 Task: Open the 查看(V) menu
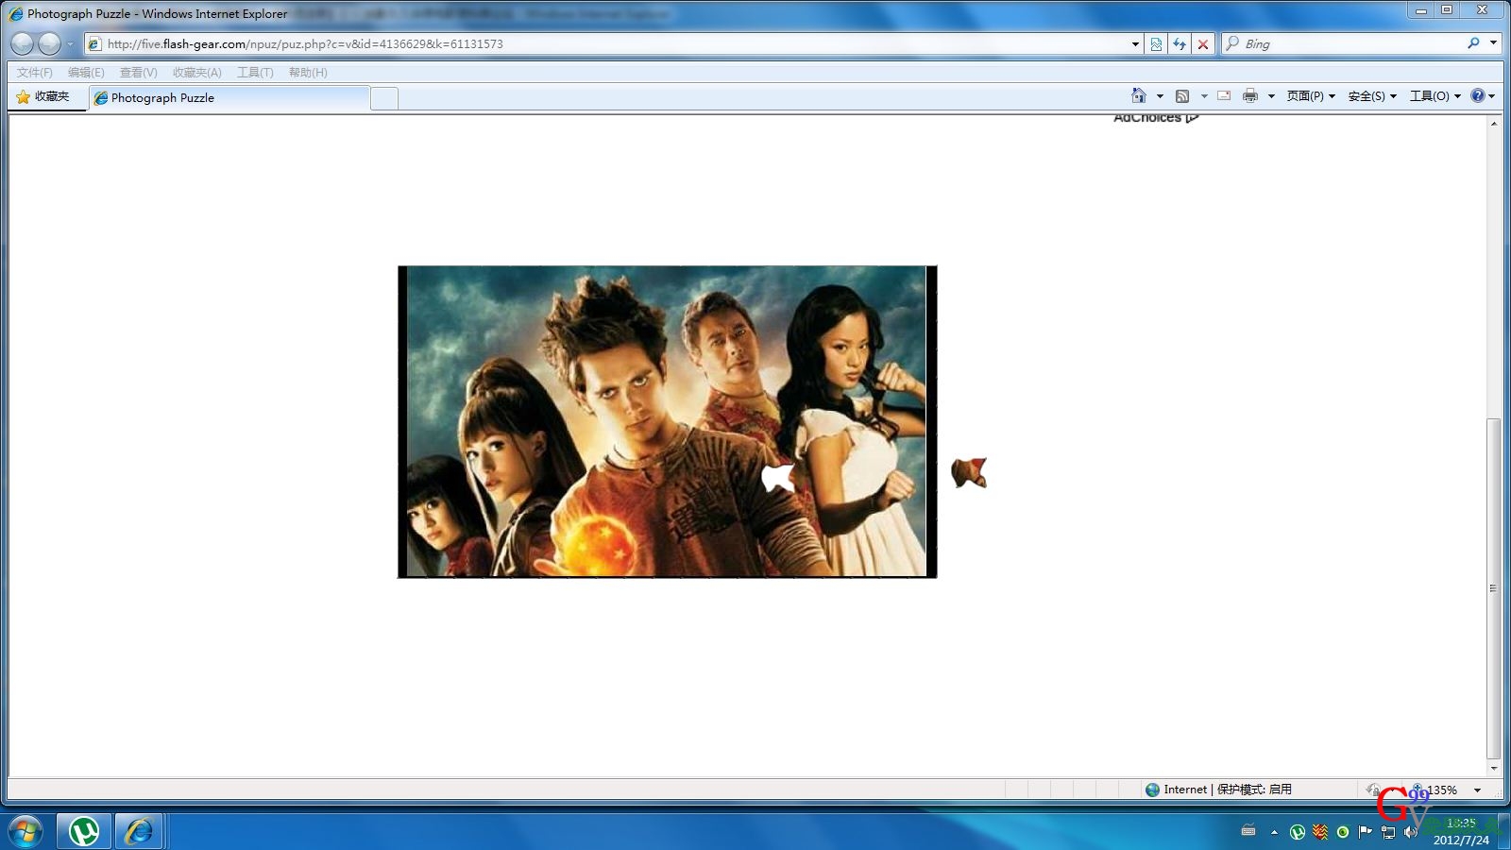138,73
